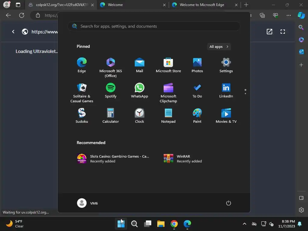The width and height of the screenshot is (308, 231).
Task: Open Microsoft Store from pinned apps
Action: point(168,65)
